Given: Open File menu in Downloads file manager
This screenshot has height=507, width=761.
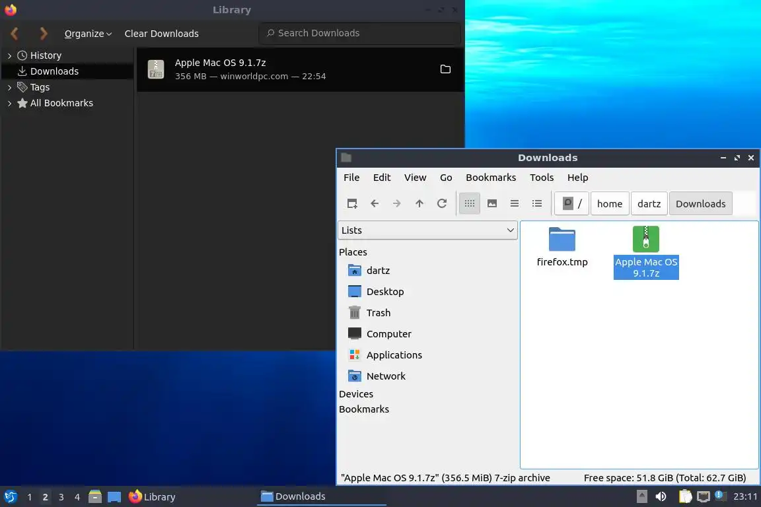Looking at the screenshot, I should pyautogui.click(x=351, y=178).
